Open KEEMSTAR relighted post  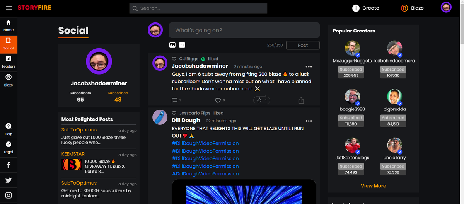tap(99, 163)
